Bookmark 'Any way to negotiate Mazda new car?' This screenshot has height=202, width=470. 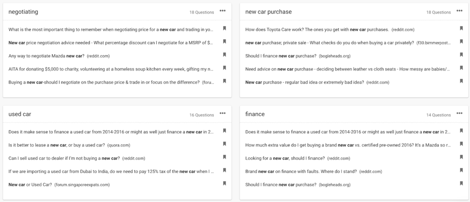coord(224,55)
